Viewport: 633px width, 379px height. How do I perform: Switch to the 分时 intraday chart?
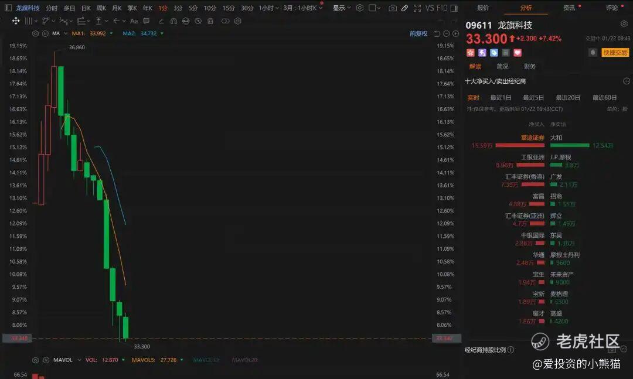(52, 8)
